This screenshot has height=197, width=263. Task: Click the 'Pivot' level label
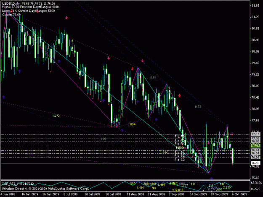pyautogui.click(x=180, y=148)
